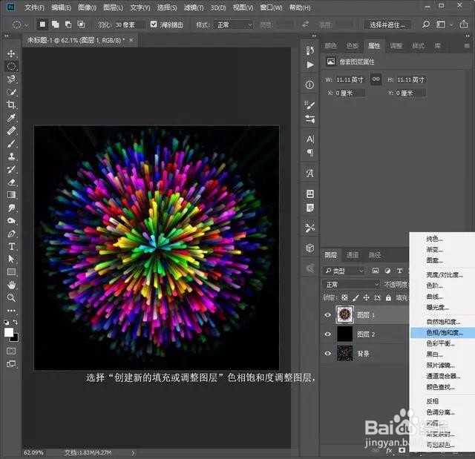Select the Hand tool
The image size is (475, 459).
(11, 285)
